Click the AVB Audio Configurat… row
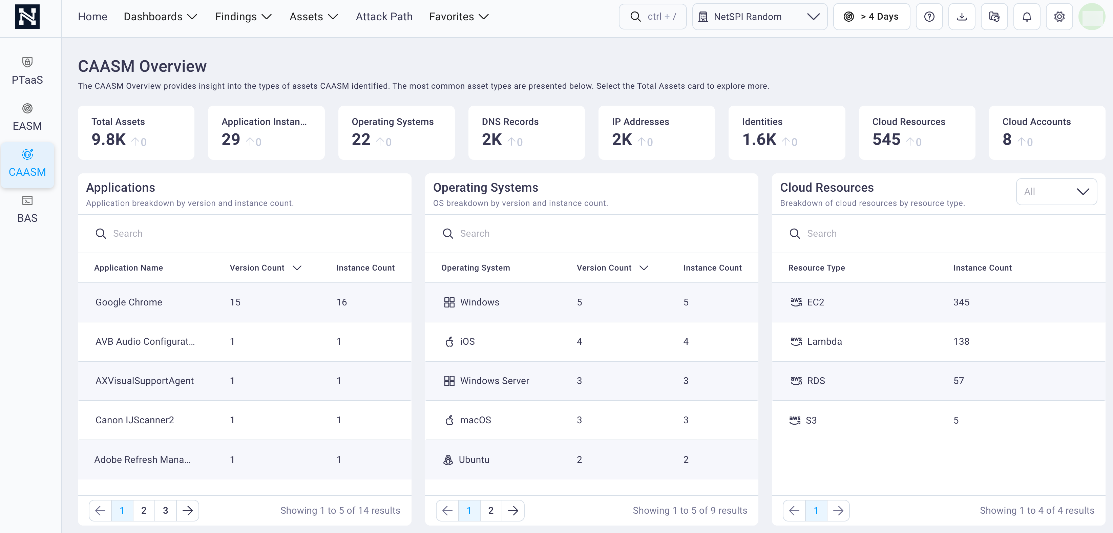 click(245, 342)
